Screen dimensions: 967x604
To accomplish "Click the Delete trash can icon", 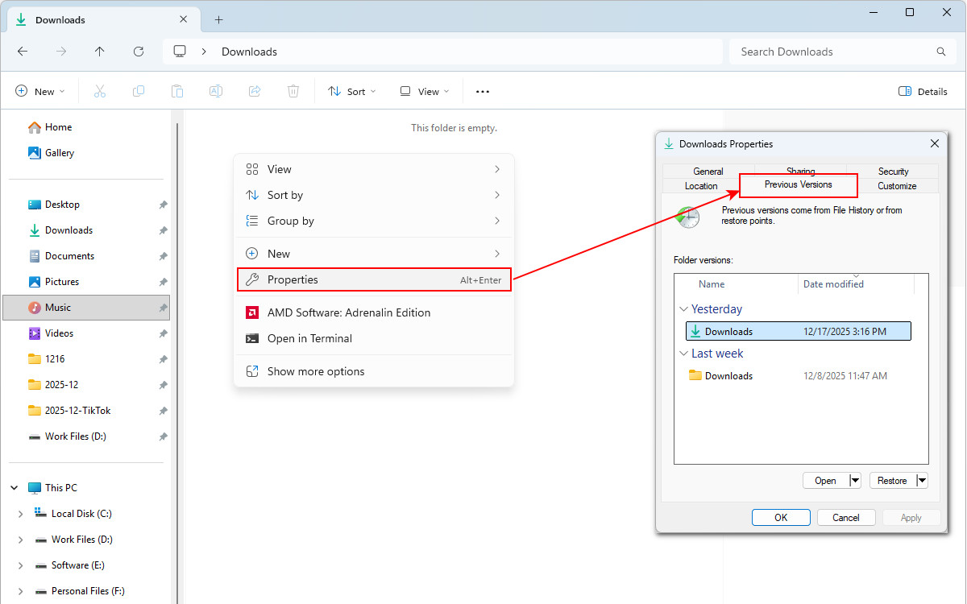I will tap(293, 92).
